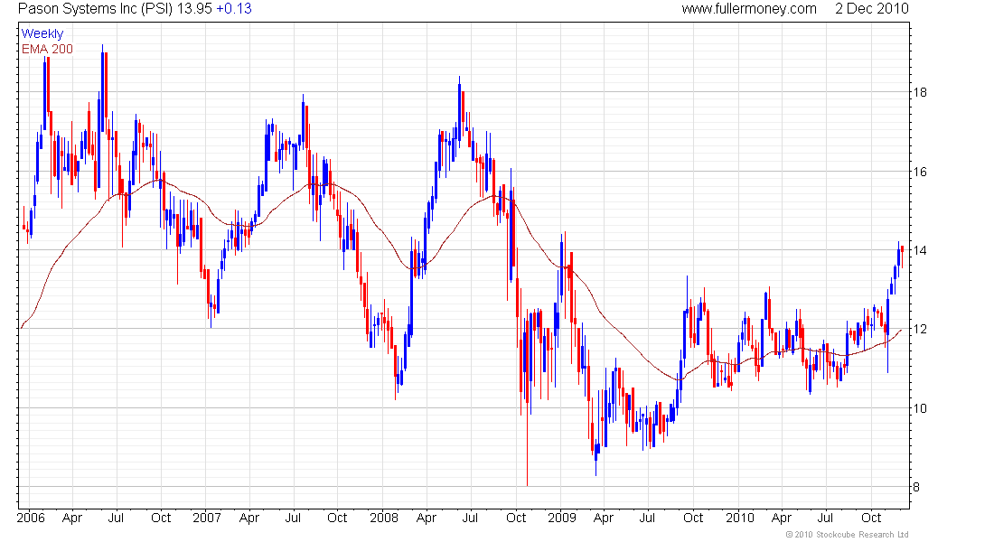
Task: Click the 'Oct' label just before 2009
Action: tap(516, 518)
